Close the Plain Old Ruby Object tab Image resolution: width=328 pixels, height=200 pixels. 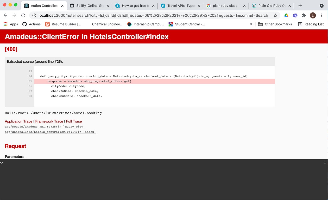290,5
